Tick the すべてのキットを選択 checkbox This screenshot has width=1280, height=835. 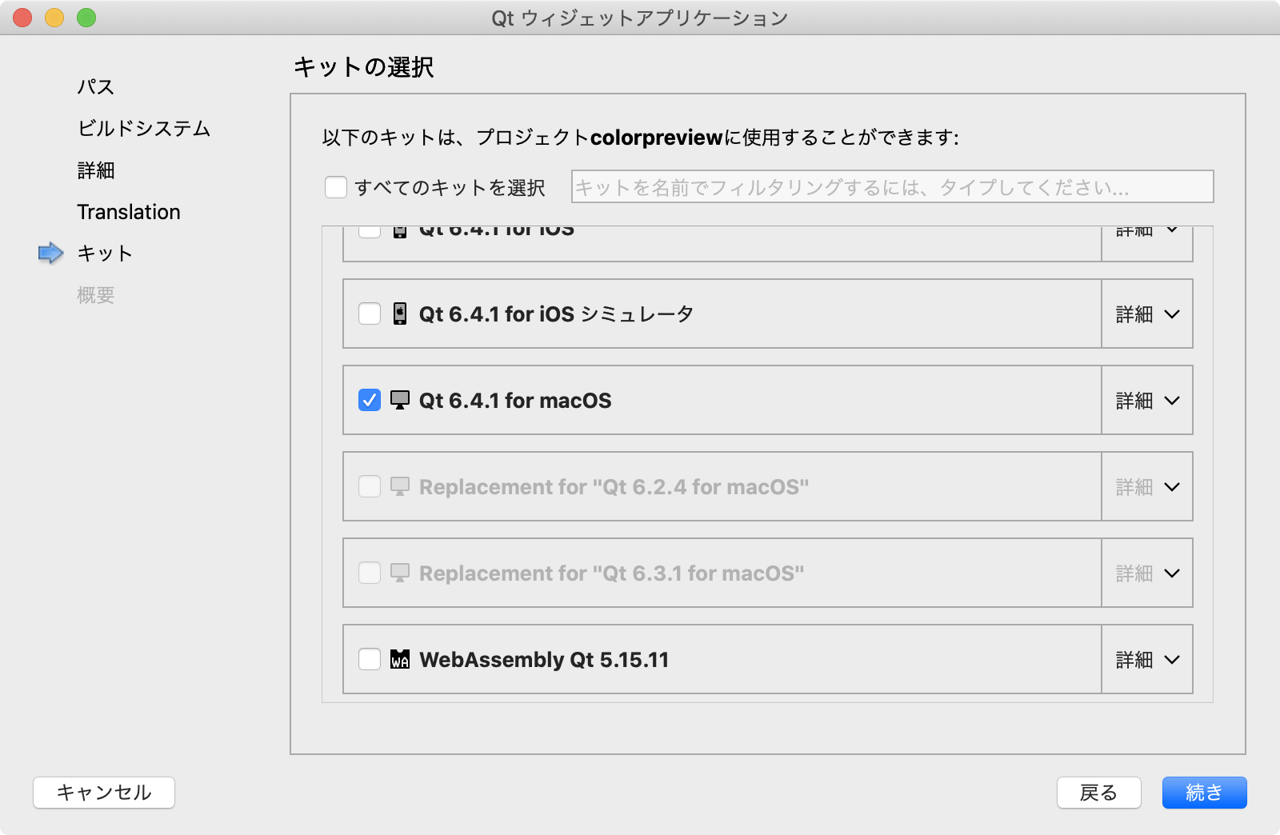[336, 187]
